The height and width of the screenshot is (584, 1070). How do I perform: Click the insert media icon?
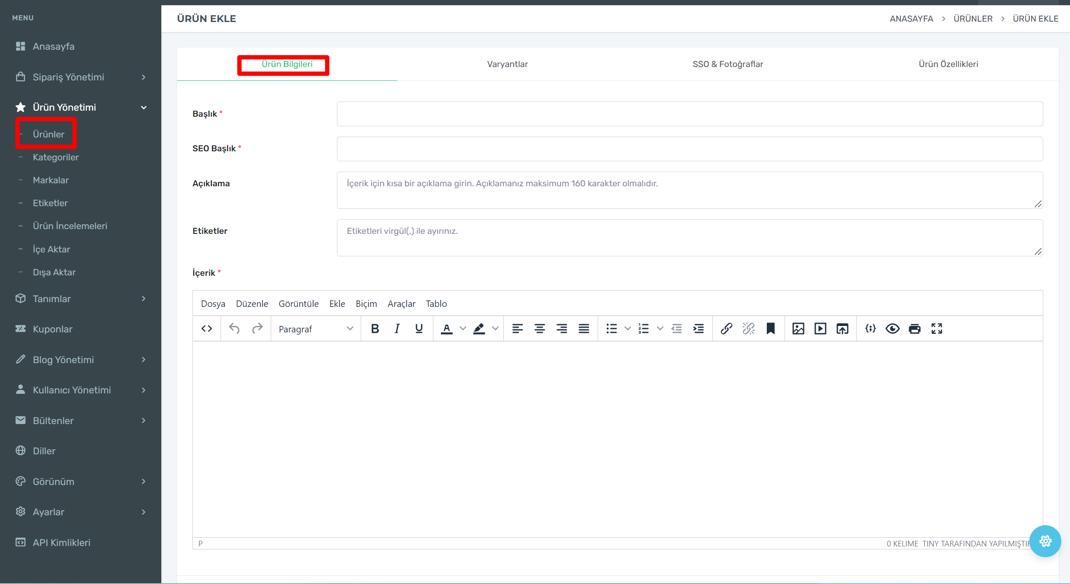point(820,329)
